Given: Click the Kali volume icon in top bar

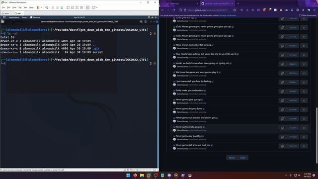Looking at the screenshot, I should tap(153, 17).
